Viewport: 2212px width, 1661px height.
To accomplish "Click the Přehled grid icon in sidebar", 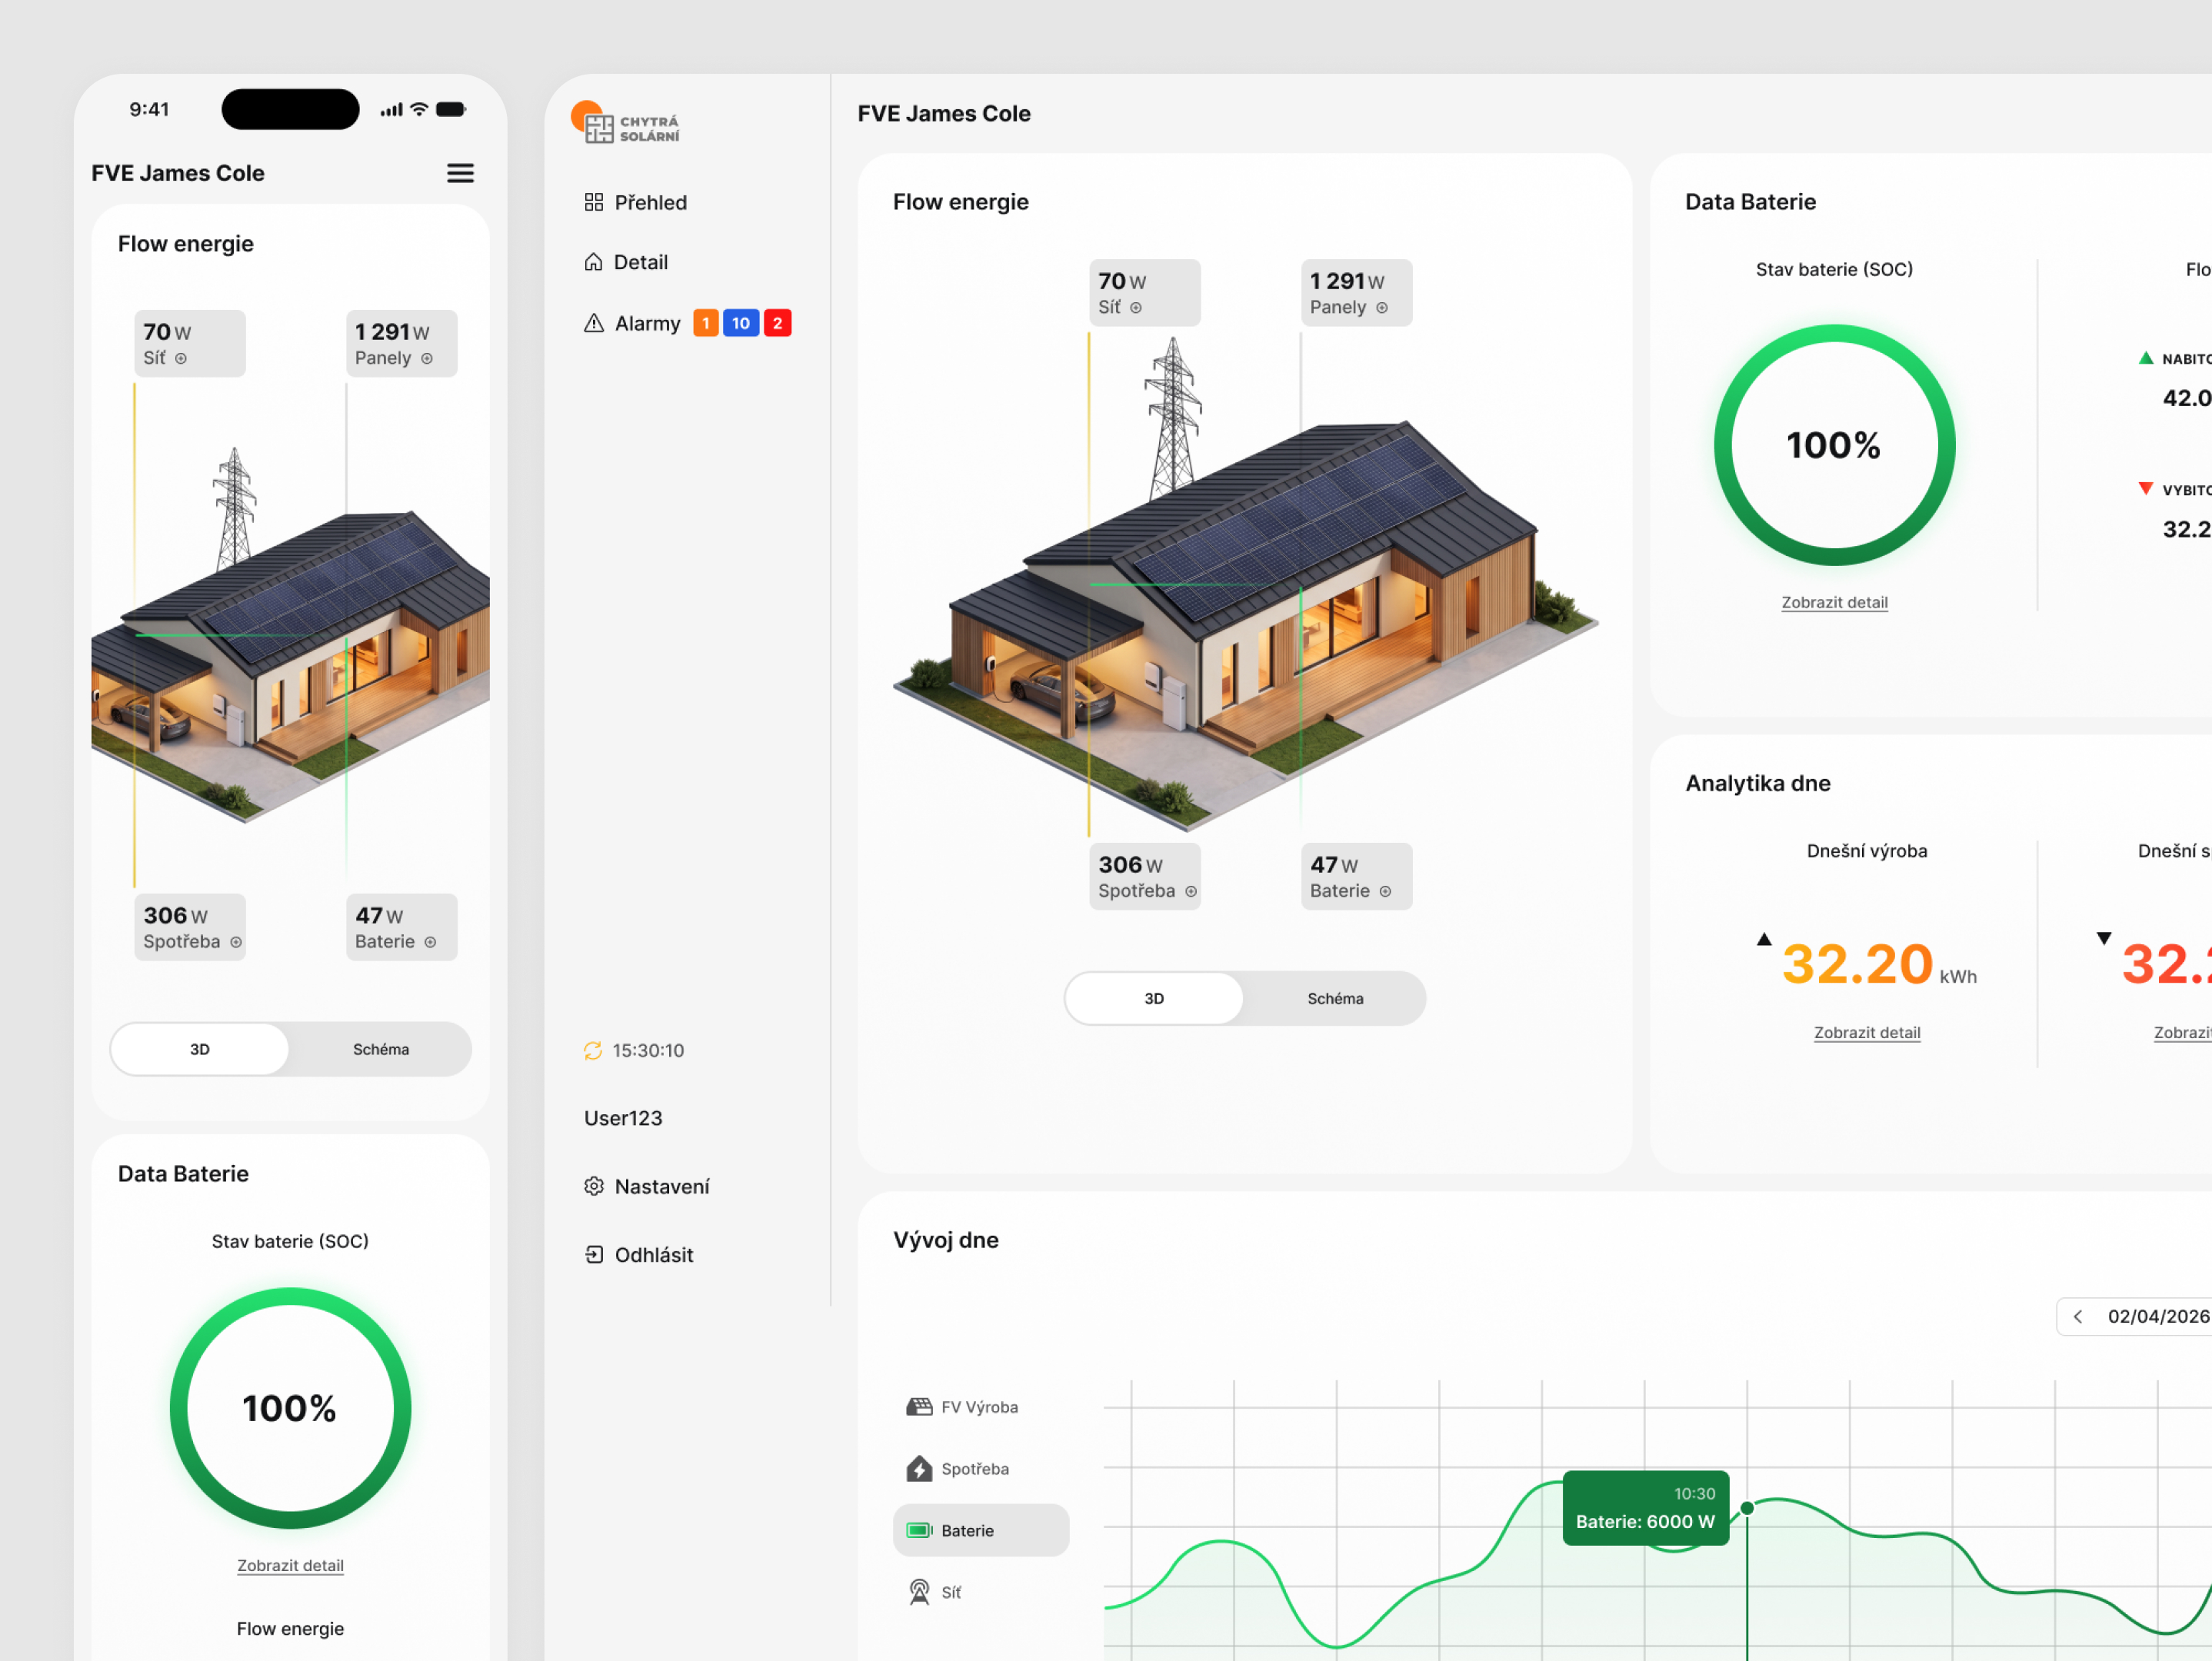I will pyautogui.click(x=594, y=202).
